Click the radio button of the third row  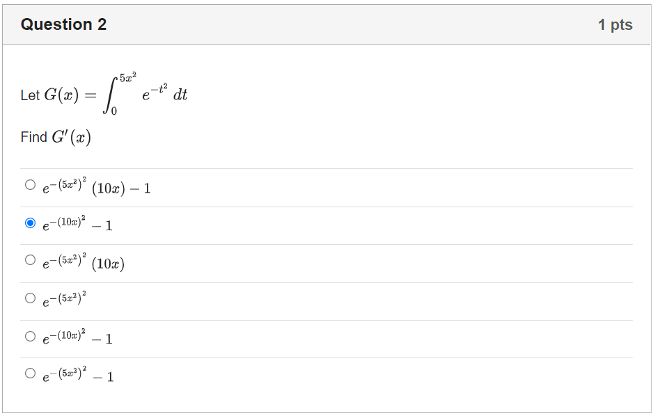(x=29, y=259)
